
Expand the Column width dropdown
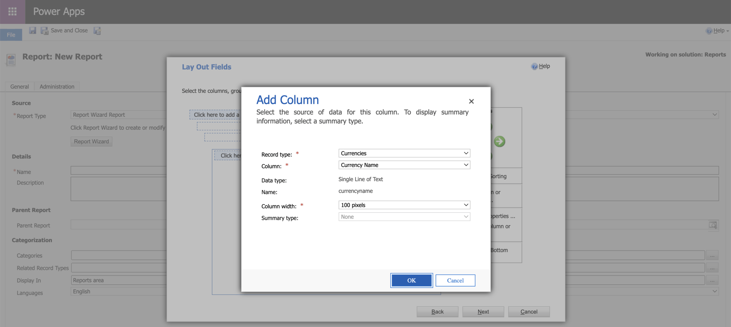(404, 205)
